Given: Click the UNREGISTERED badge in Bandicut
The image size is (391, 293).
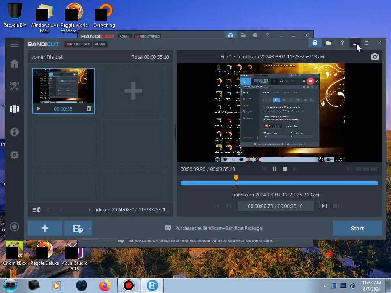Looking at the screenshot, I should click(78, 44).
